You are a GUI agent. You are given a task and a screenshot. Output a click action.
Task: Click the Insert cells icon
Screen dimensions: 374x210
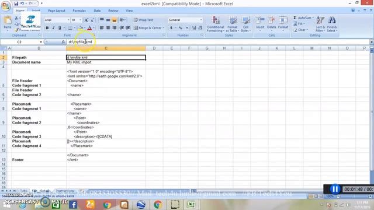pos(260,20)
